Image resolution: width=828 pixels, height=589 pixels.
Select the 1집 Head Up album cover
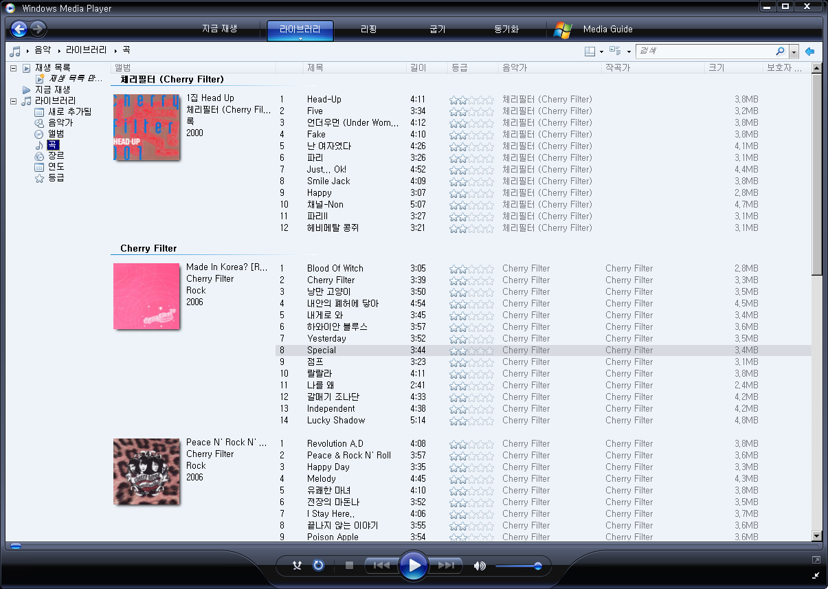click(x=146, y=127)
